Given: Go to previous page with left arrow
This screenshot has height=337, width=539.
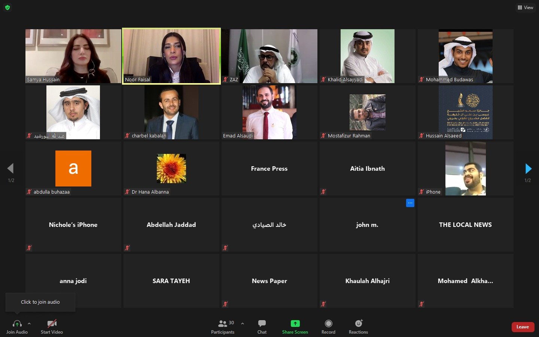Looking at the screenshot, I should 10,168.
